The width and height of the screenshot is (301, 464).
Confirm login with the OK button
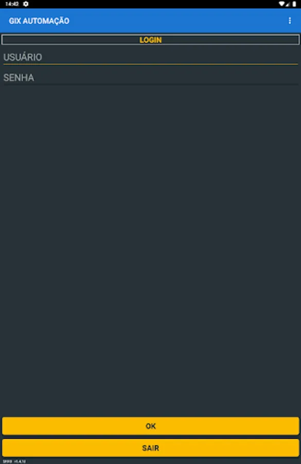click(x=150, y=426)
